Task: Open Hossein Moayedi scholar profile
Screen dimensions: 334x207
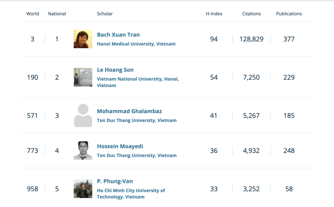Action: tap(120, 146)
